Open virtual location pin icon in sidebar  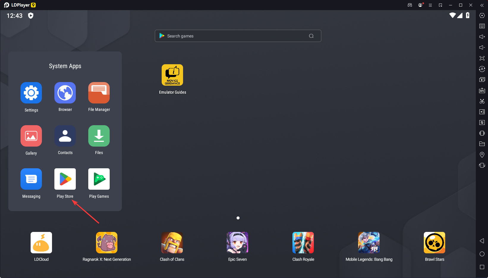click(482, 155)
